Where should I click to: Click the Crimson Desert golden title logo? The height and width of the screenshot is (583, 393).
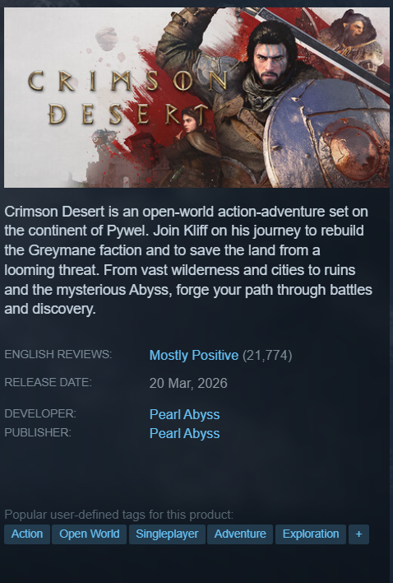[x=127, y=97]
